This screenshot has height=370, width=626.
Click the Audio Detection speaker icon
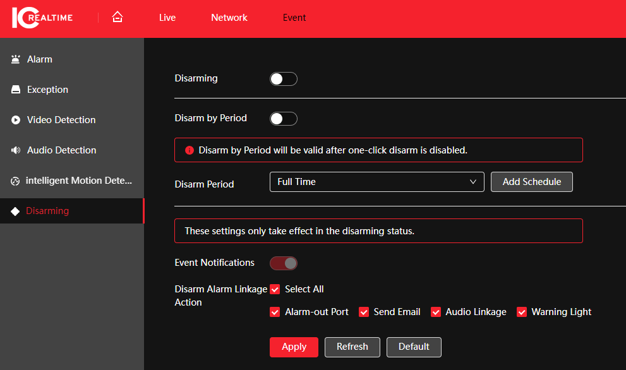(x=16, y=150)
